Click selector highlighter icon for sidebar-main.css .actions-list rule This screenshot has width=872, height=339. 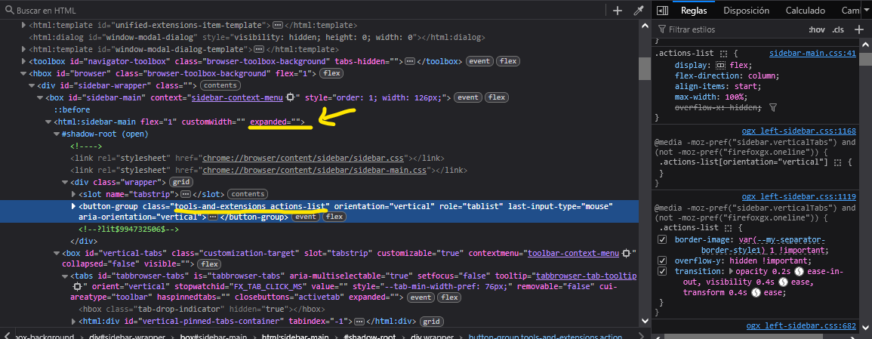[723, 54]
